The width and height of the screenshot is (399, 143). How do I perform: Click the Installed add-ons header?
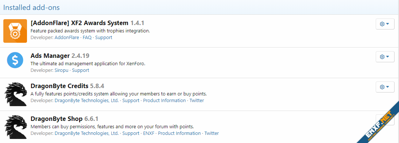[31, 8]
